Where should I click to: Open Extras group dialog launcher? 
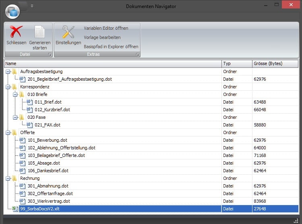[x=138, y=55]
